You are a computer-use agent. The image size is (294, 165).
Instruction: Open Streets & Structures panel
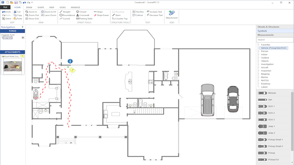[x=275, y=27]
